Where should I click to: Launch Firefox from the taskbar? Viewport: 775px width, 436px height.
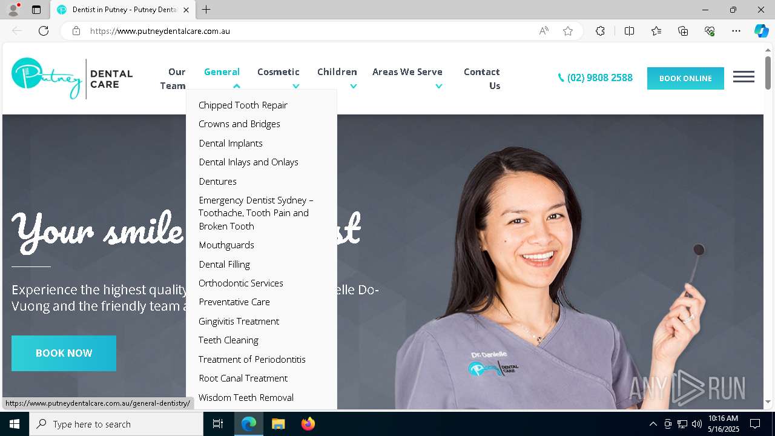tap(308, 424)
